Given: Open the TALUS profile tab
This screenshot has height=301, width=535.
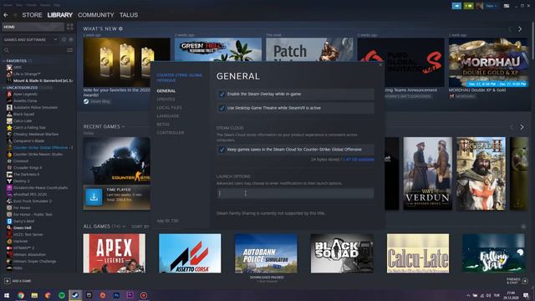Looking at the screenshot, I should point(129,15).
